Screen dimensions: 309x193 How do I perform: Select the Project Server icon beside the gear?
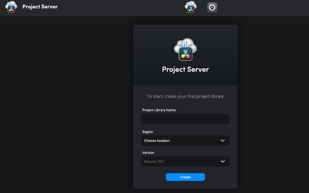tap(191, 7)
